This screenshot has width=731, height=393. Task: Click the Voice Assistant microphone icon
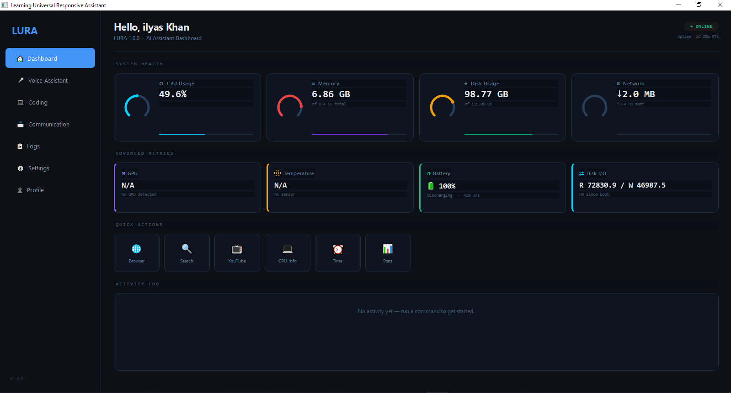pyautogui.click(x=21, y=80)
